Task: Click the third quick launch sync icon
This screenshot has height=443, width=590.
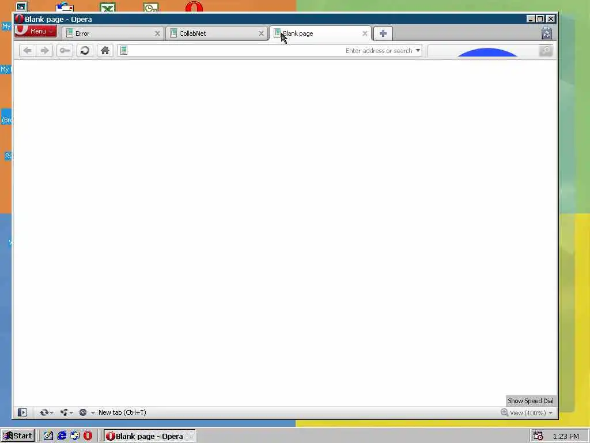Action: pos(75,436)
